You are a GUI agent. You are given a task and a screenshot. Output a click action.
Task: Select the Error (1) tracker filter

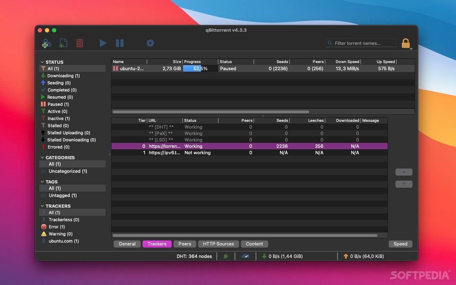coord(72,227)
